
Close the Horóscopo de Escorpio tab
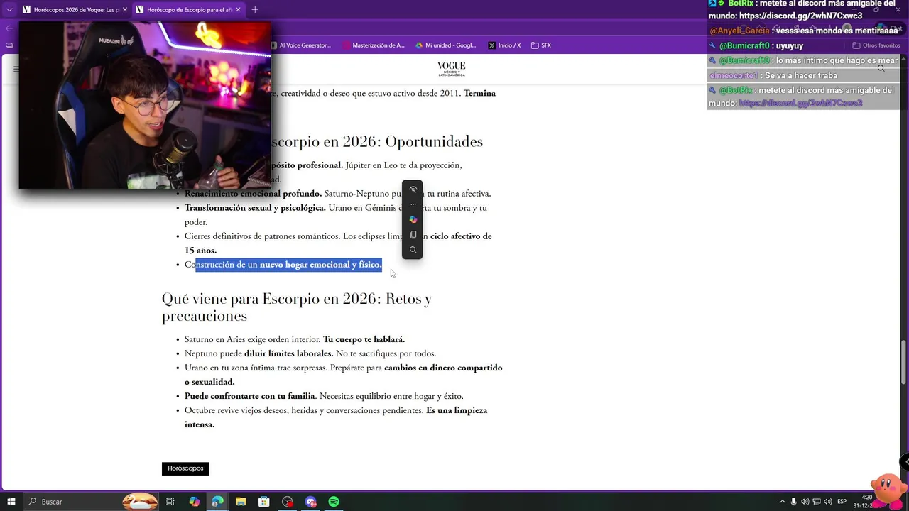click(x=238, y=10)
